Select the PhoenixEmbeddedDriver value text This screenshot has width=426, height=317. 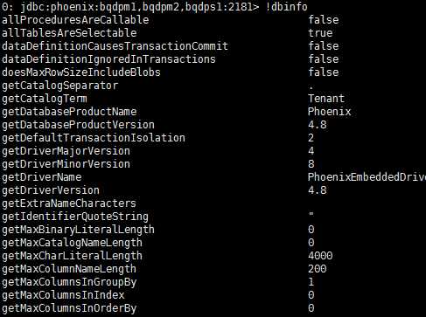point(367,177)
